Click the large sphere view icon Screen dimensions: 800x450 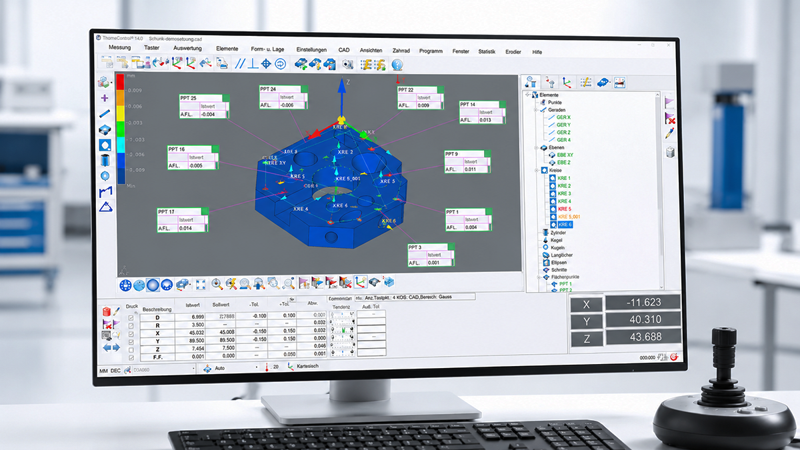click(x=153, y=285)
